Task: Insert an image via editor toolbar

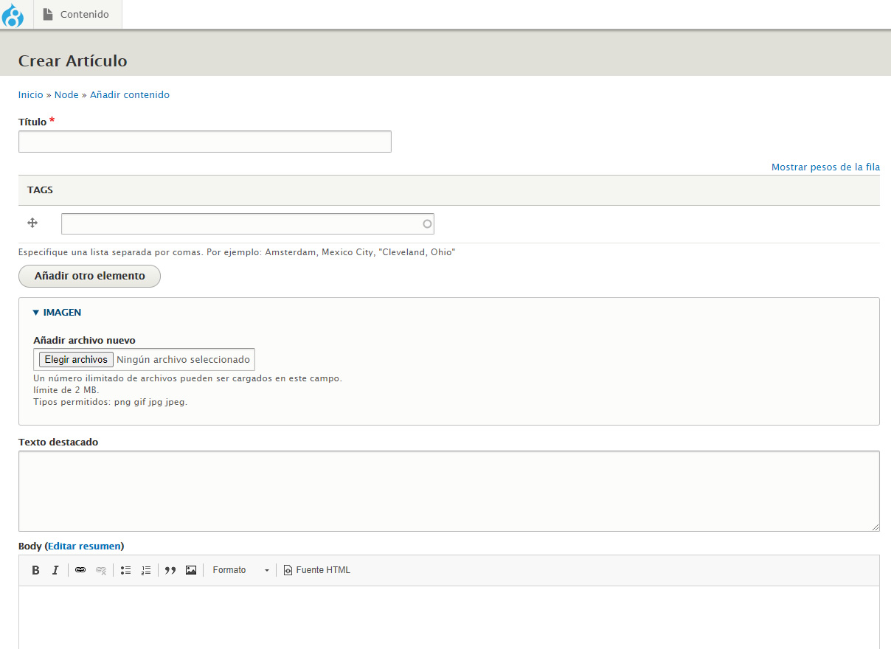Action: pos(191,570)
